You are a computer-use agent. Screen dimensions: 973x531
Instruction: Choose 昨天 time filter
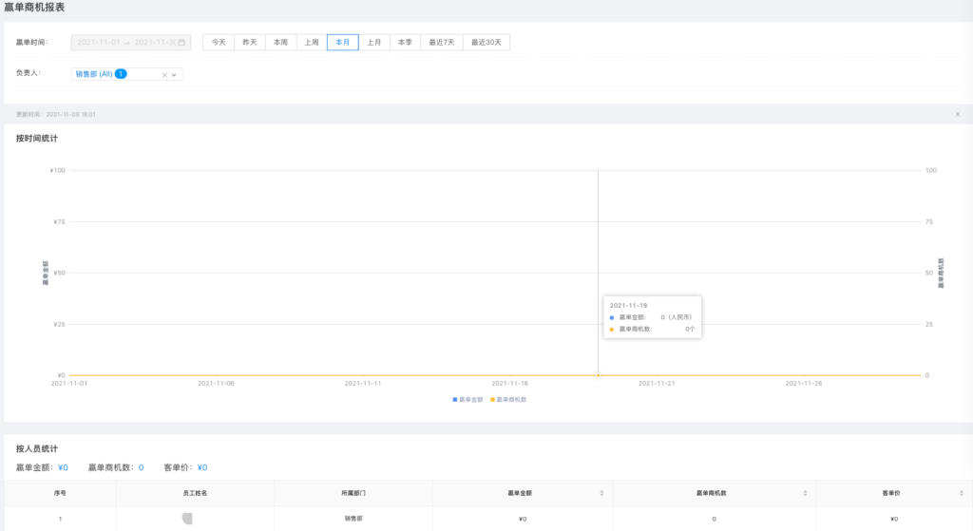coord(250,42)
